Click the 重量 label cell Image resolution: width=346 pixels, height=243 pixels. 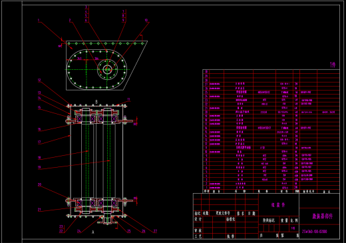point(284,220)
